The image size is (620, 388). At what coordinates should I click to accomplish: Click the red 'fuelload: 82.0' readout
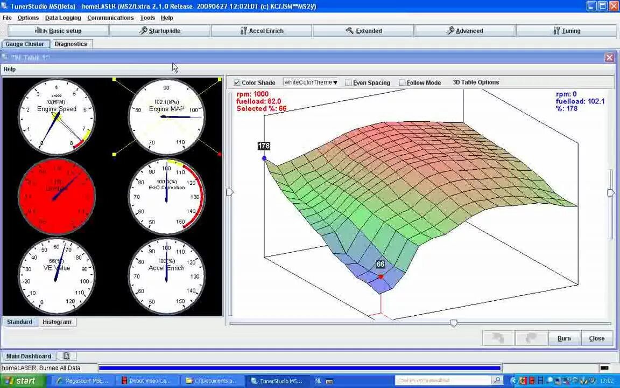point(258,101)
